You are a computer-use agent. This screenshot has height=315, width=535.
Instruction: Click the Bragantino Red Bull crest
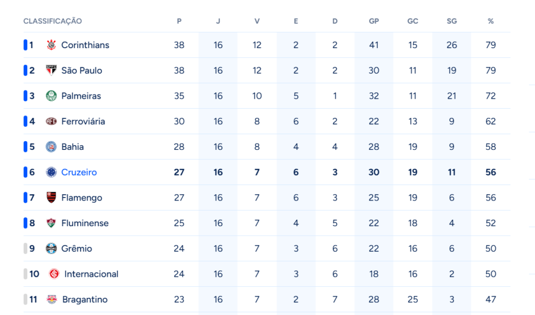52,299
